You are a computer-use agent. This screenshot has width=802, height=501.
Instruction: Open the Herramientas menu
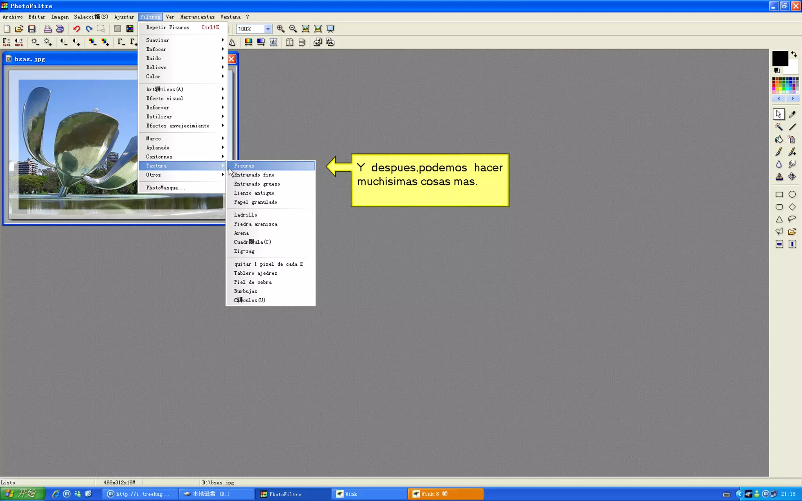click(197, 17)
